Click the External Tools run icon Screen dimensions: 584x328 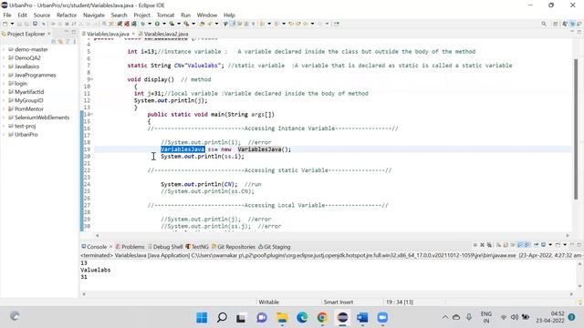(186, 24)
